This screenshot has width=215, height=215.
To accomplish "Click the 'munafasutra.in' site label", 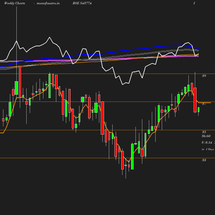I will point(48,3).
